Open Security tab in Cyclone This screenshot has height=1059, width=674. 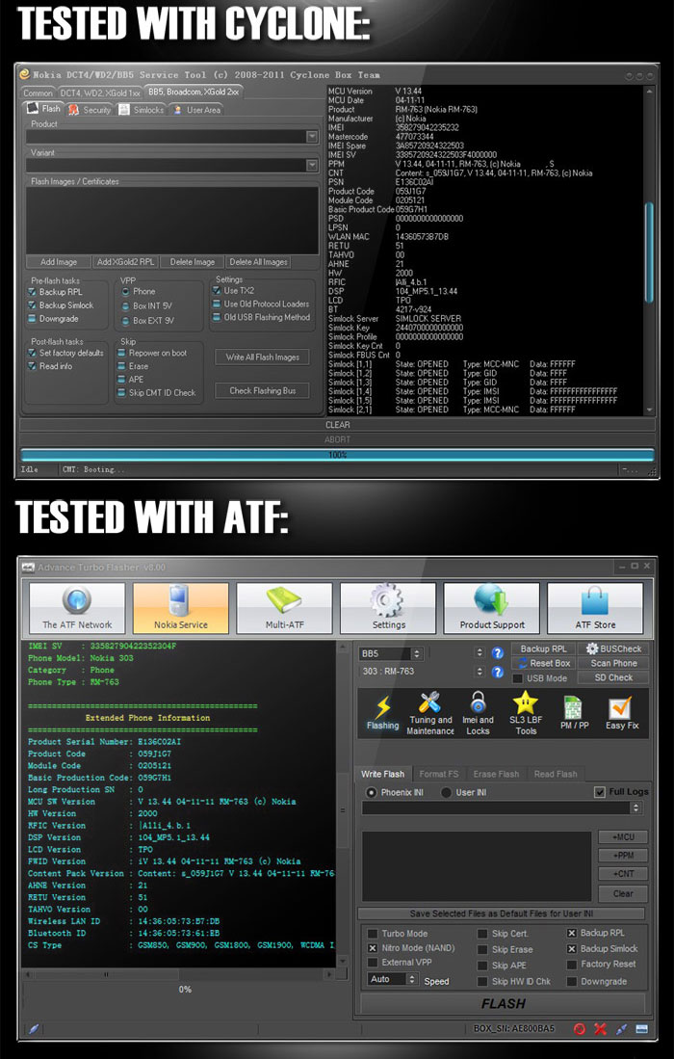(x=90, y=110)
